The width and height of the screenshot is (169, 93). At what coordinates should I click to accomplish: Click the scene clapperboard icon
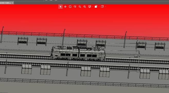pyautogui.click(x=96, y=7)
